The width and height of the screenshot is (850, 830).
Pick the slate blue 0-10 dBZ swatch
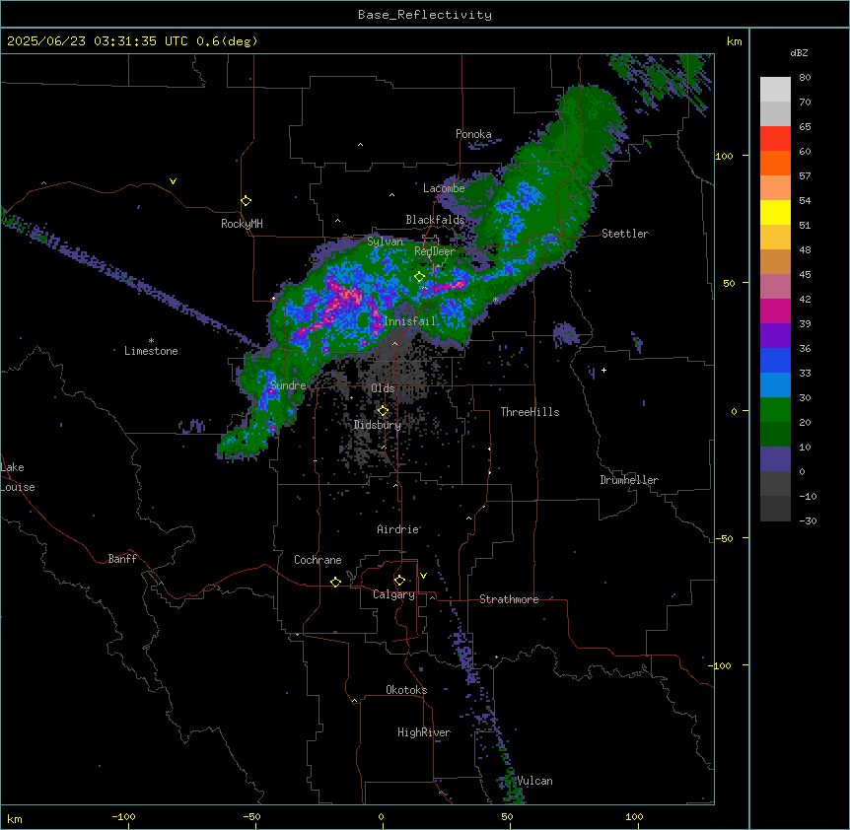pyautogui.click(x=775, y=459)
